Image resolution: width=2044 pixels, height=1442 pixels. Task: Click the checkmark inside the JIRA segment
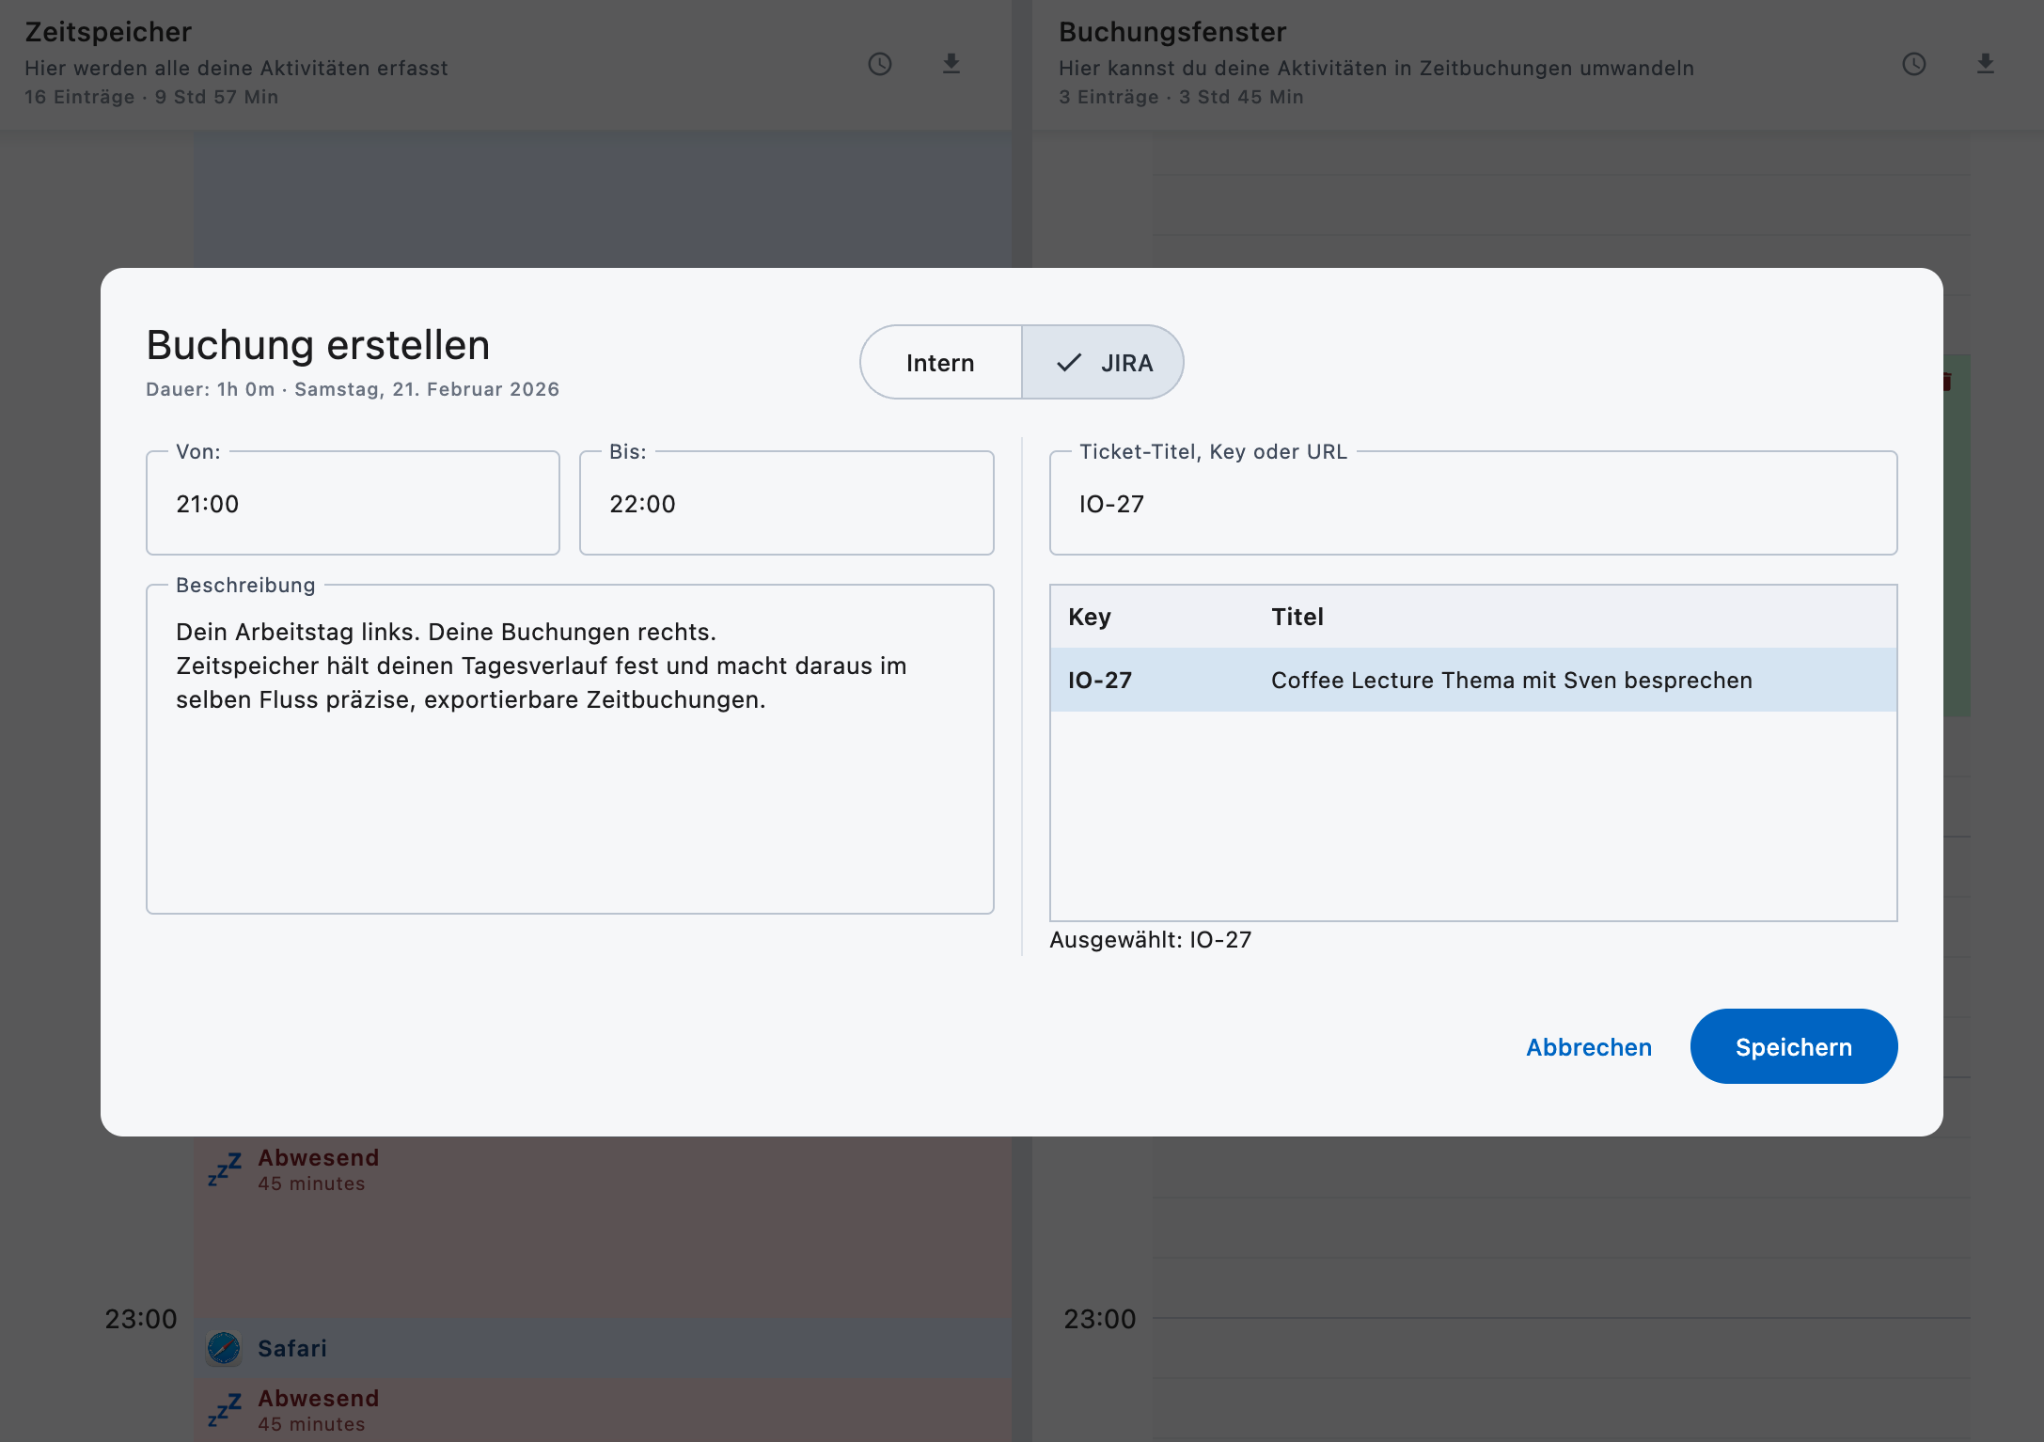tap(1067, 362)
